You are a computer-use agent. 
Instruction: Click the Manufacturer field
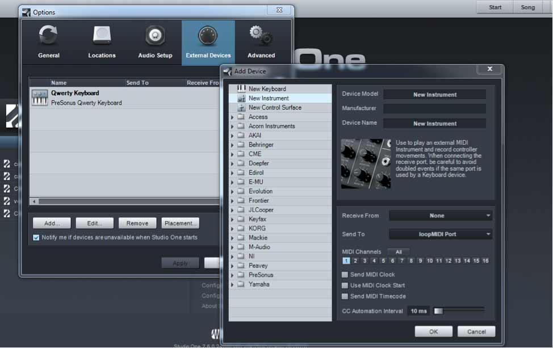(x=434, y=108)
